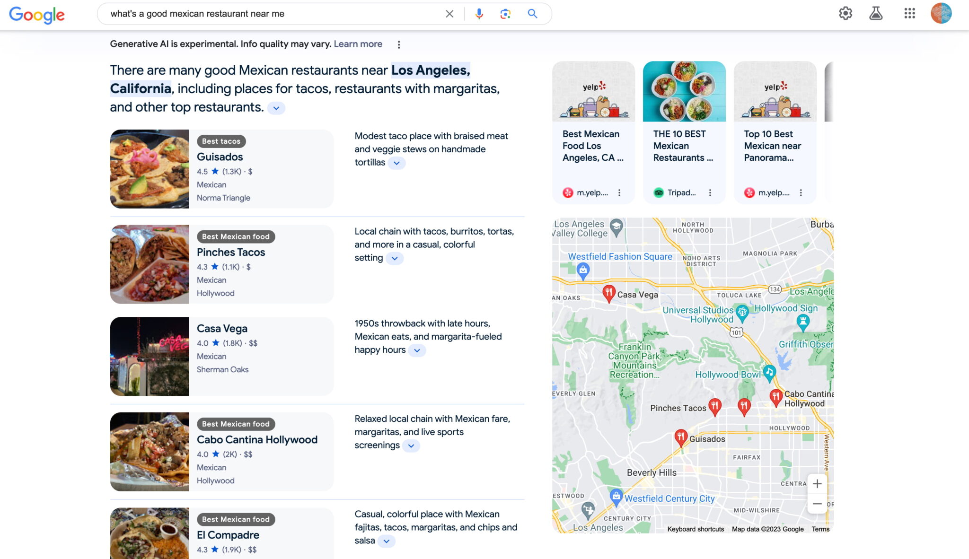Click Terms at the map corner
The height and width of the screenshot is (559, 969).
click(x=820, y=529)
